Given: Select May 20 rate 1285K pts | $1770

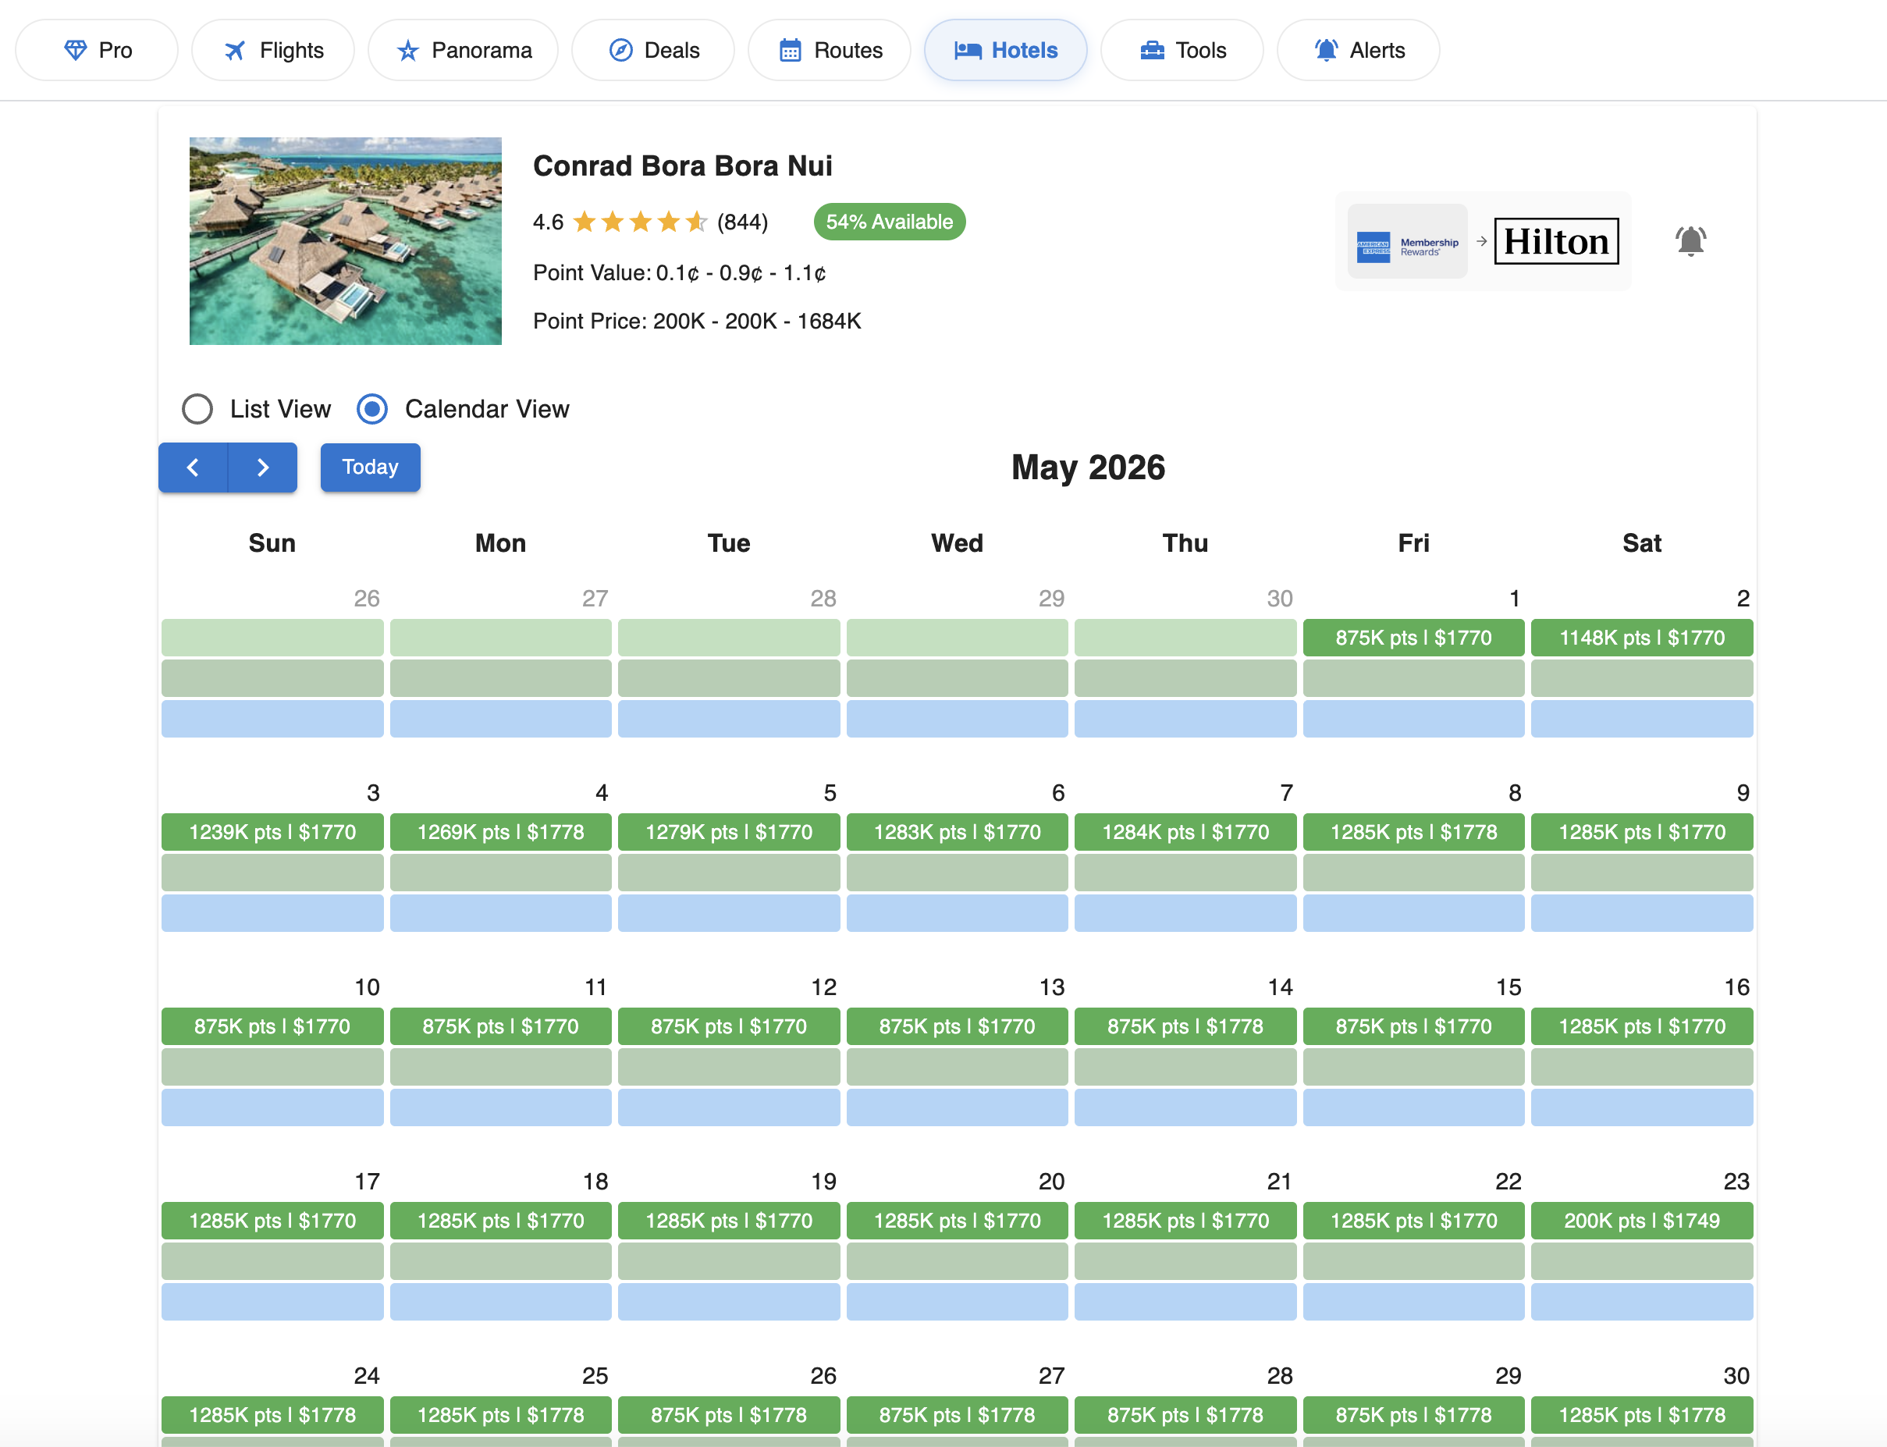Looking at the screenshot, I should pyautogui.click(x=957, y=1221).
